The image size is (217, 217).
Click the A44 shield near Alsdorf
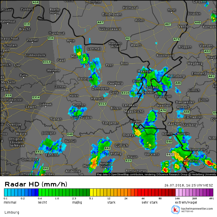point(186,112)
